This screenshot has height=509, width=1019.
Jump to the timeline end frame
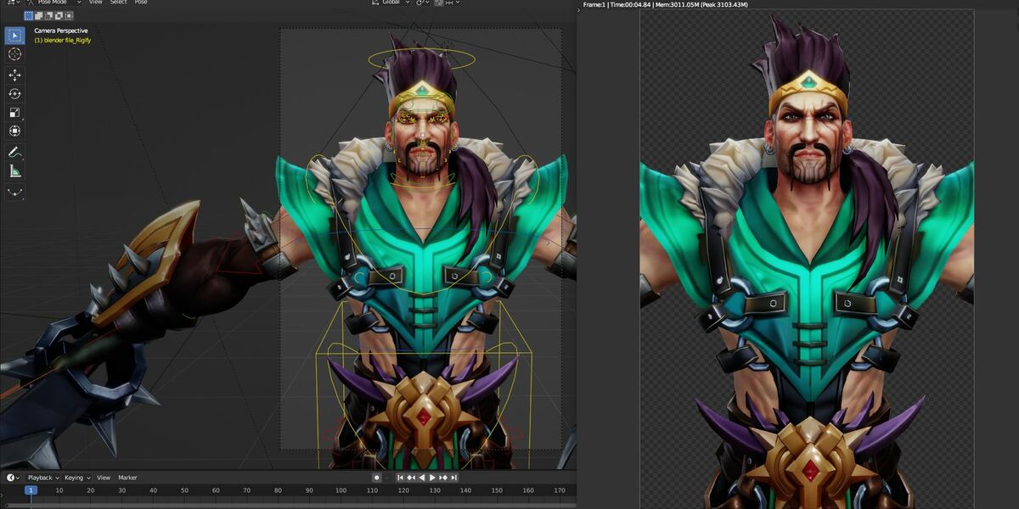coord(453,478)
